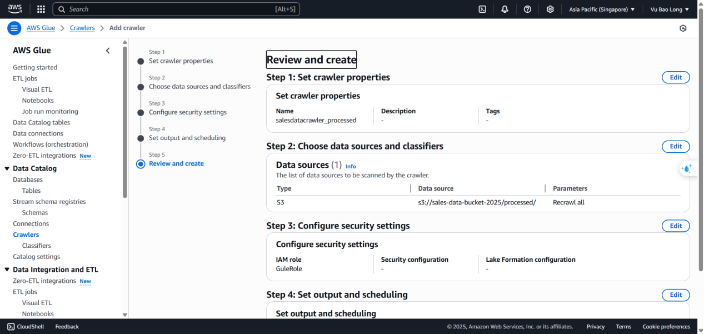
Task: Edit Step 1 crawler properties
Action: coord(676,77)
